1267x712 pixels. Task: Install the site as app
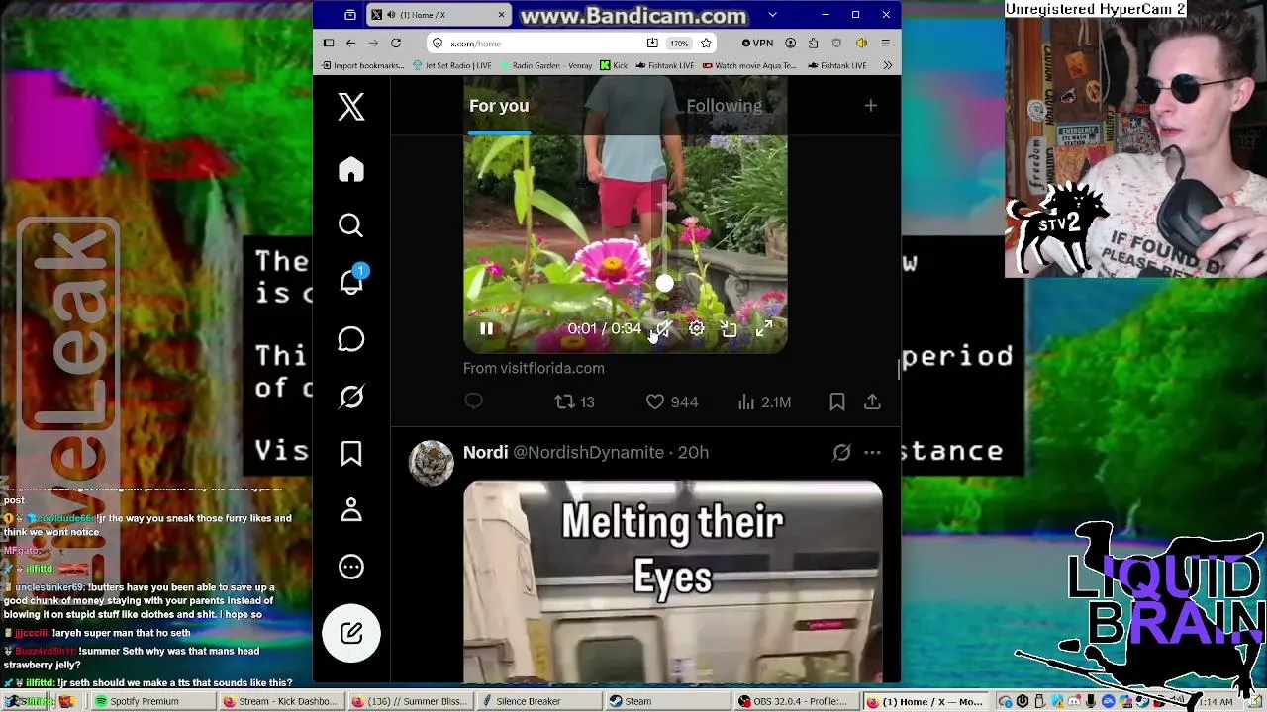click(x=652, y=44)
